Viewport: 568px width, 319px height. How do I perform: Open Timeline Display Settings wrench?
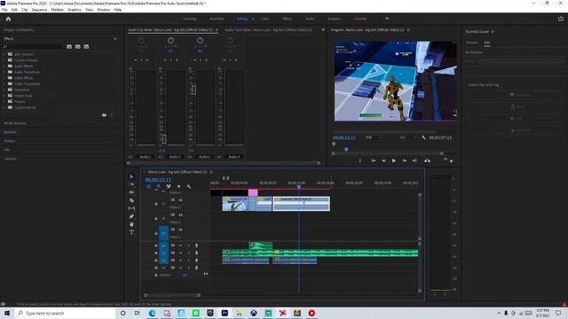189,187
